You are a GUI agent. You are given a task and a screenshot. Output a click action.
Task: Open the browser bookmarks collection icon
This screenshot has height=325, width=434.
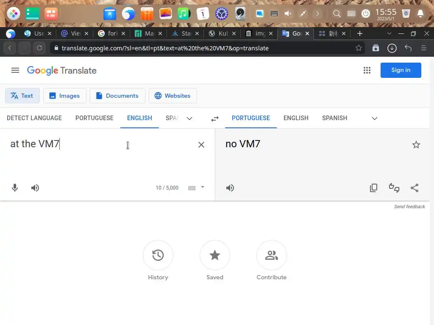tap(376, 48)
